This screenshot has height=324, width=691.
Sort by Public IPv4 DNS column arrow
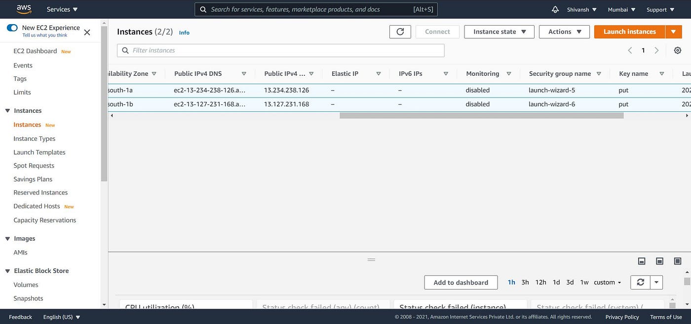click(244, 73)
